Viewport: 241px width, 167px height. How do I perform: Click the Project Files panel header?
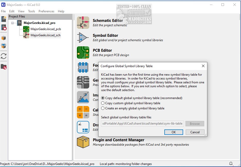tap(40, 16)
